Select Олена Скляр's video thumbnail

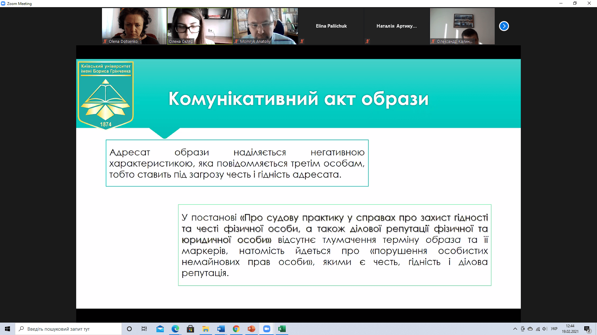(x=200, y=26)
